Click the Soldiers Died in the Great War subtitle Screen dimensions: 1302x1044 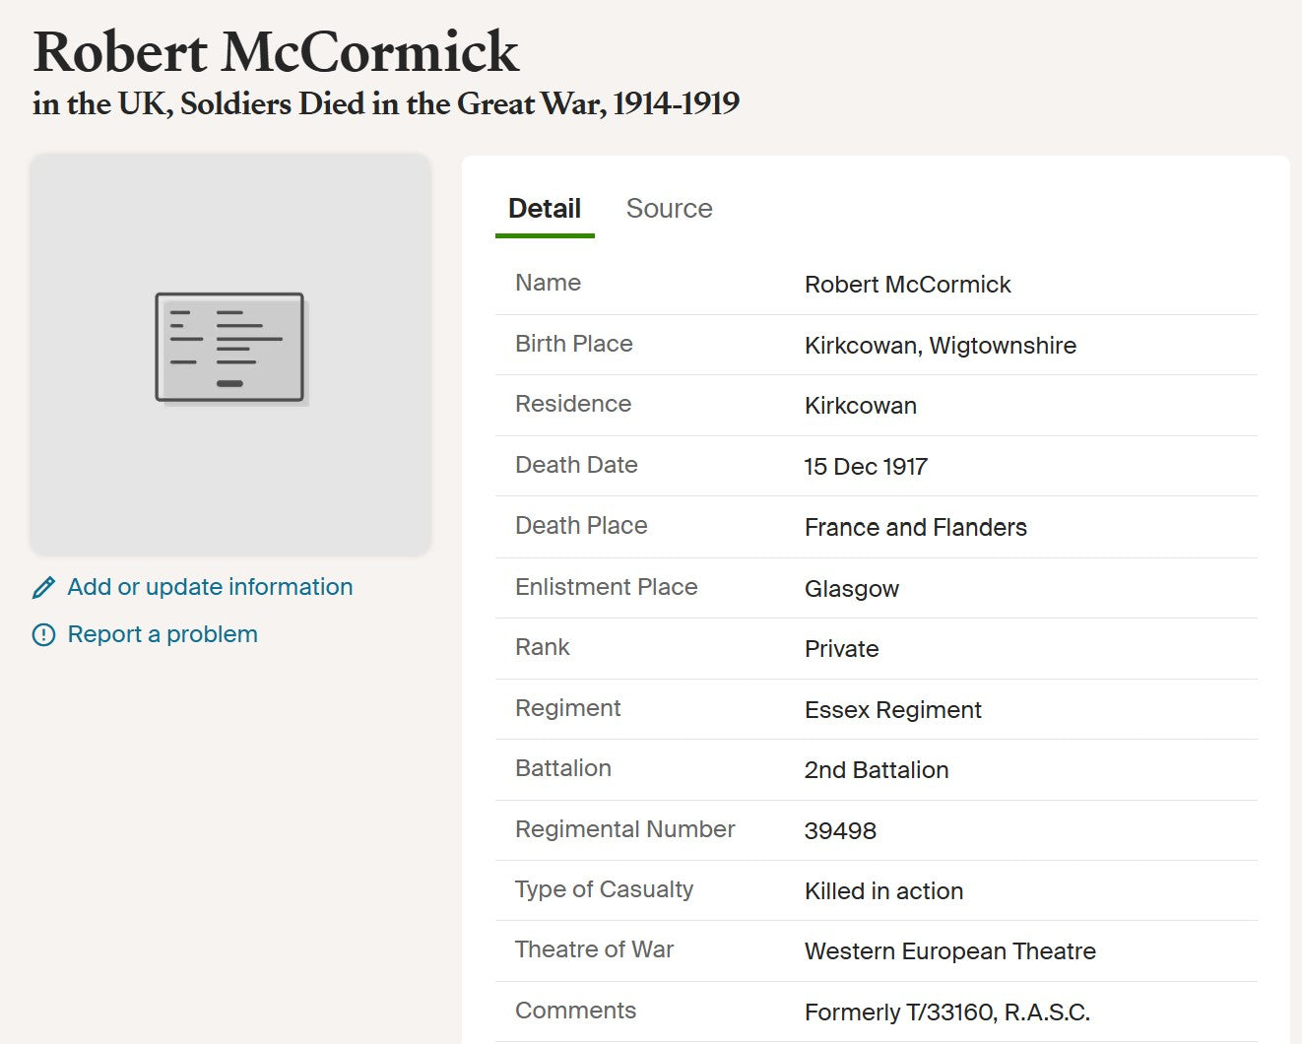(386, 103)
